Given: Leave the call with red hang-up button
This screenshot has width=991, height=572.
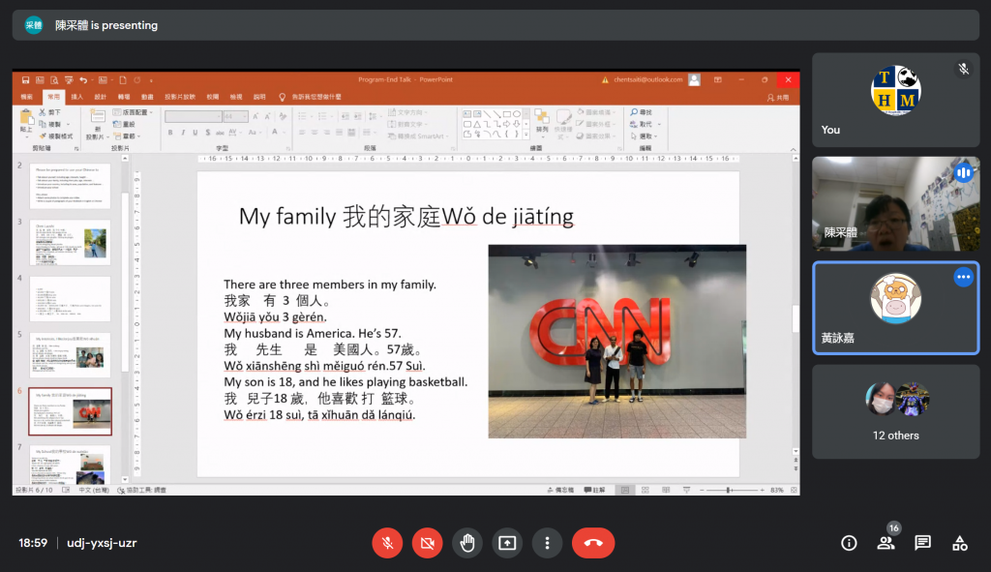Looking at the screenshot, I should point(593,543).
